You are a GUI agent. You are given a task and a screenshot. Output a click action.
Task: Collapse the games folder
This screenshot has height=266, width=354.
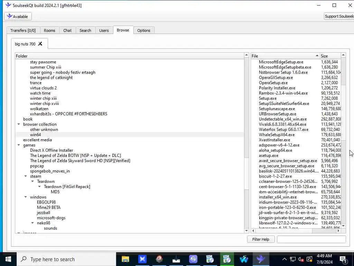point(19,145)
